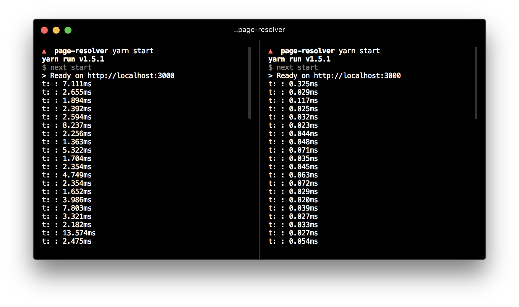Select the 0.054ms timing entry
This screenshot has width=519, height=307.
pos(303,241)
